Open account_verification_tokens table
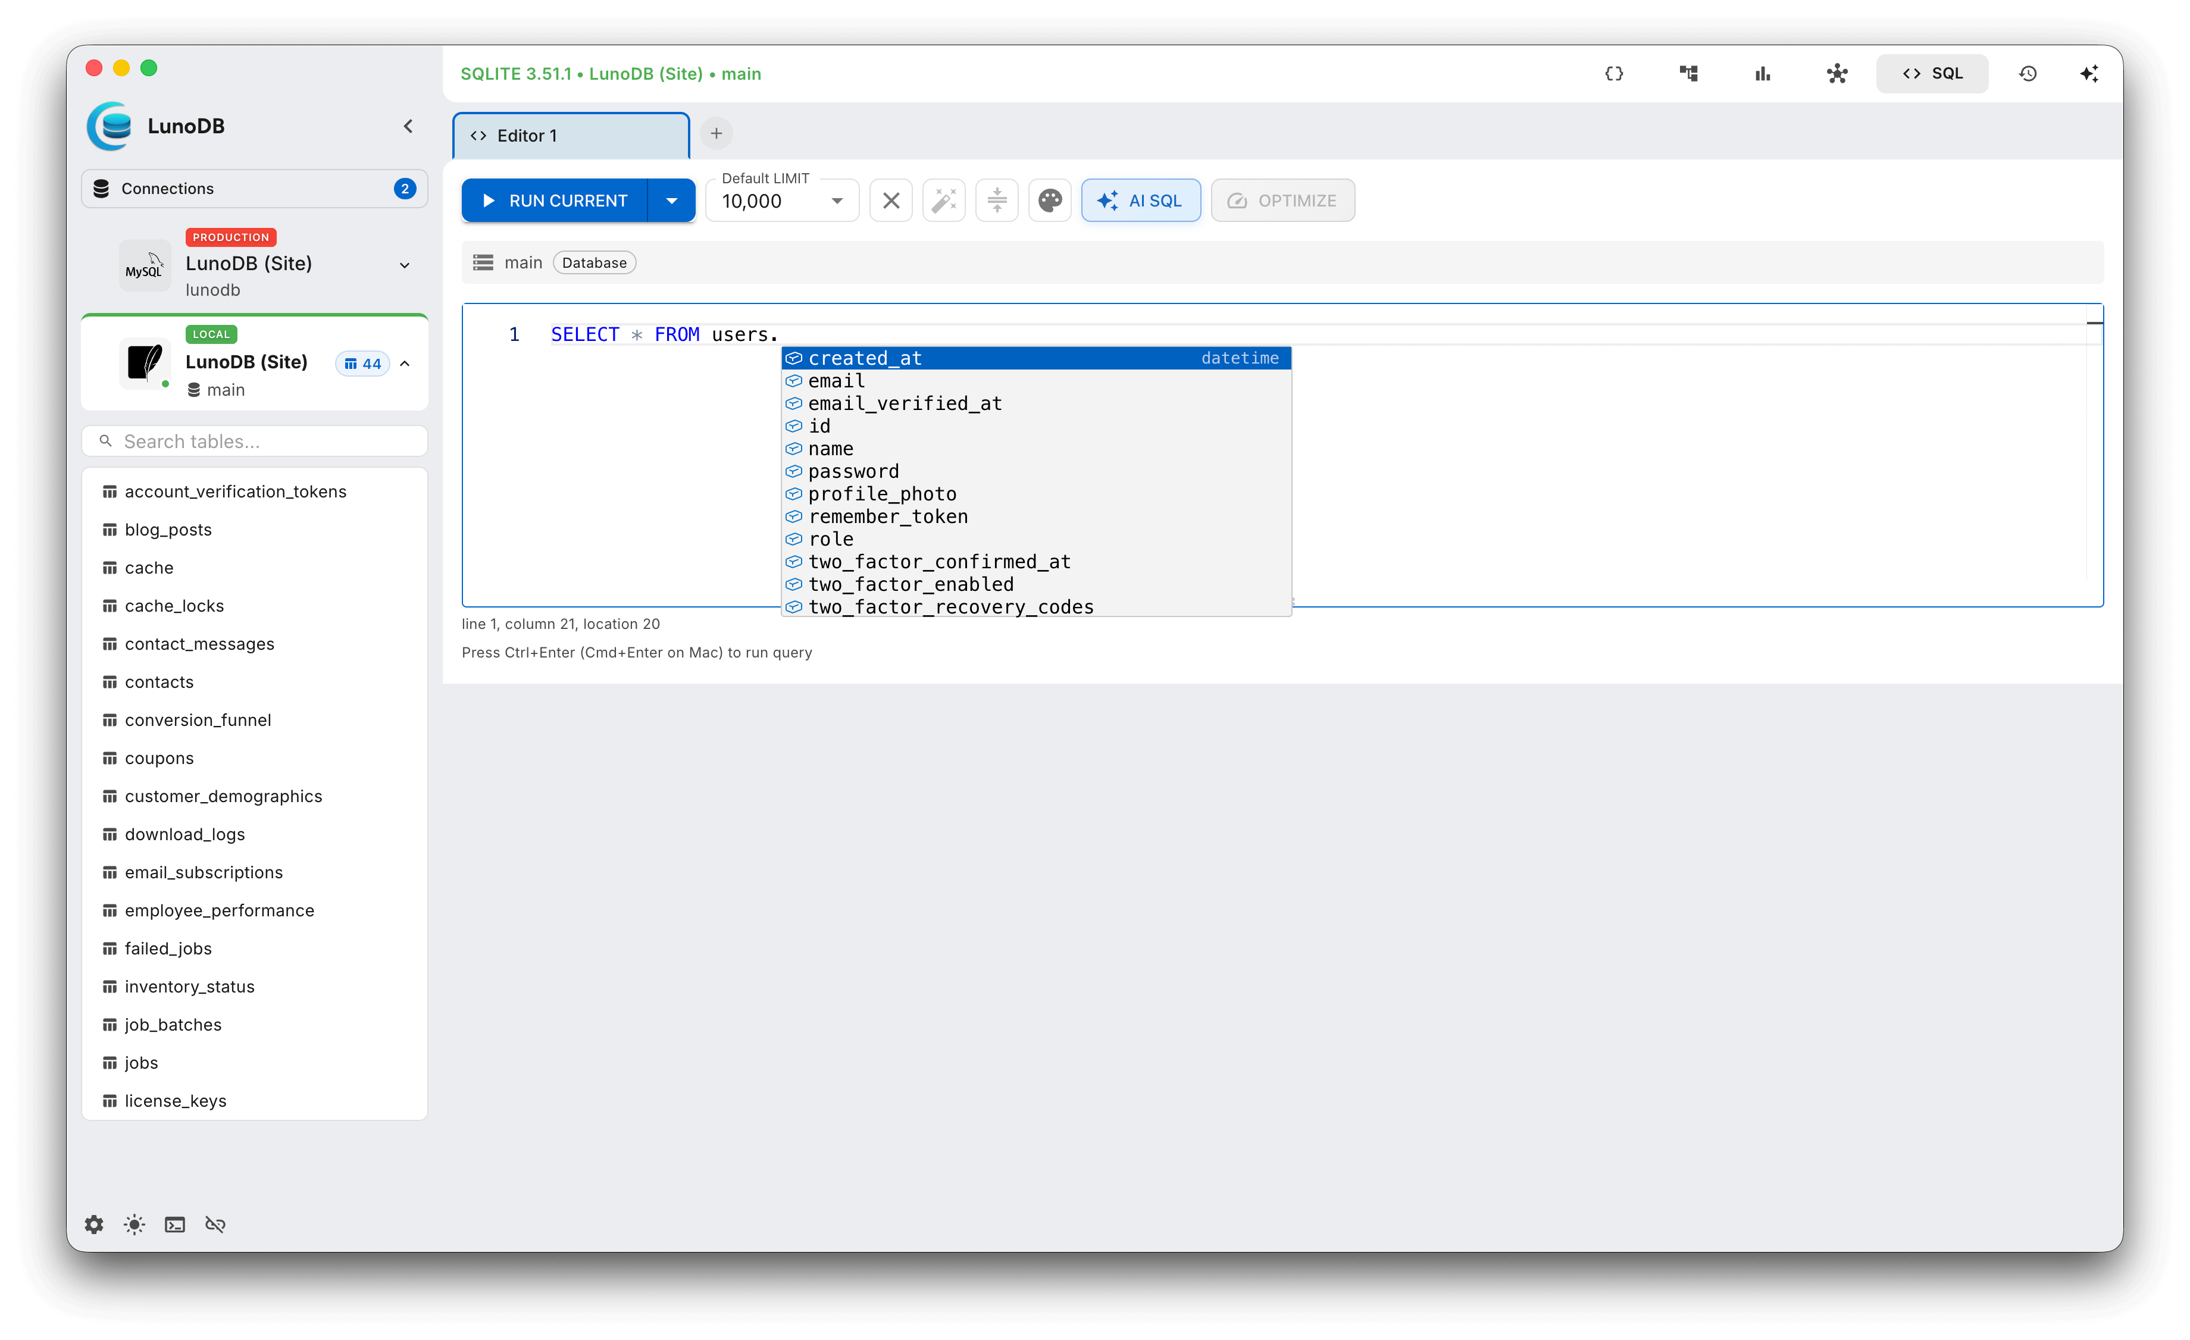The width and height of the screenshot is (2190, 1340). (254, 491)
